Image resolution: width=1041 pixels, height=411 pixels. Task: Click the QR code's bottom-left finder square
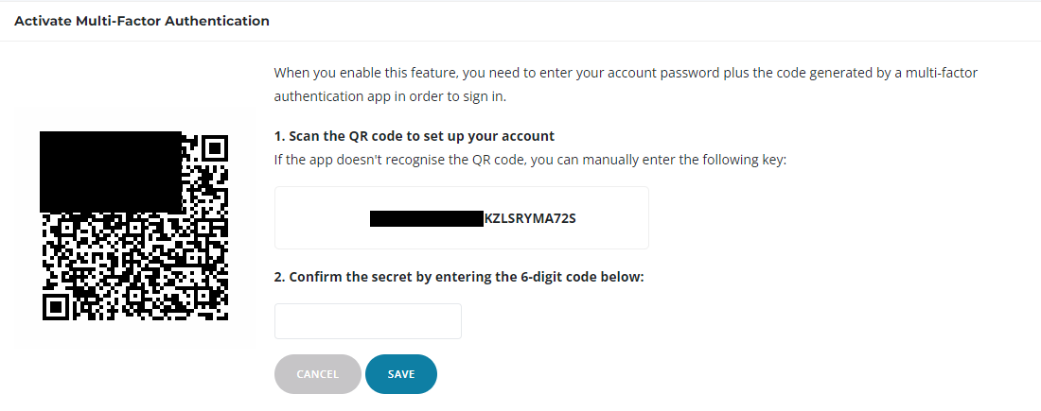tap(57, 306)
